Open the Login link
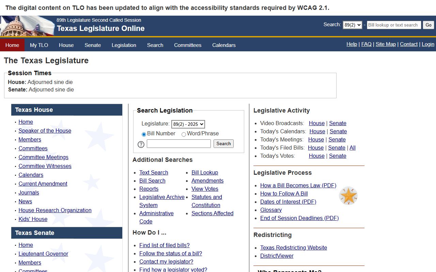This screenshot has width=436, height=272. click(x=428, y=44)
